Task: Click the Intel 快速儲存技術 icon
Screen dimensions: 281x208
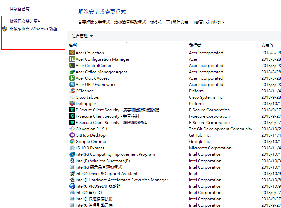Action: click(72, 199)
